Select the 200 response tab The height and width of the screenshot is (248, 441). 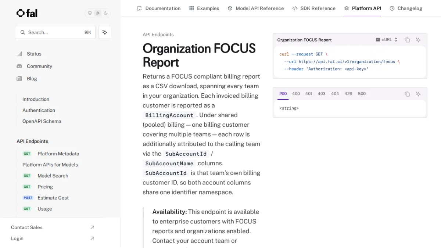click(283, 94)
